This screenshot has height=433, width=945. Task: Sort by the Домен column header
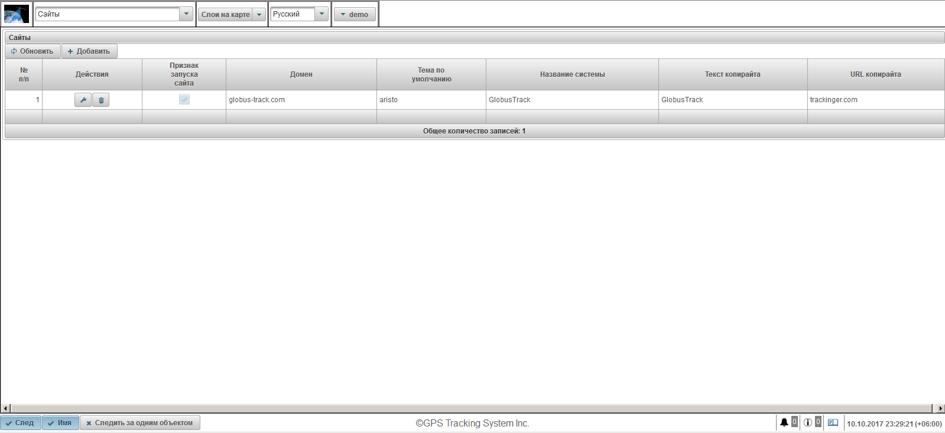click(x=301, y=74)
